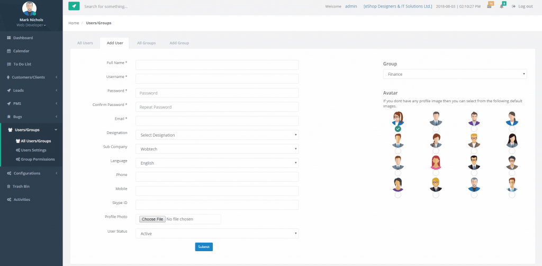
Task: Go to Calendar in the sidebar
Action: 21,51
